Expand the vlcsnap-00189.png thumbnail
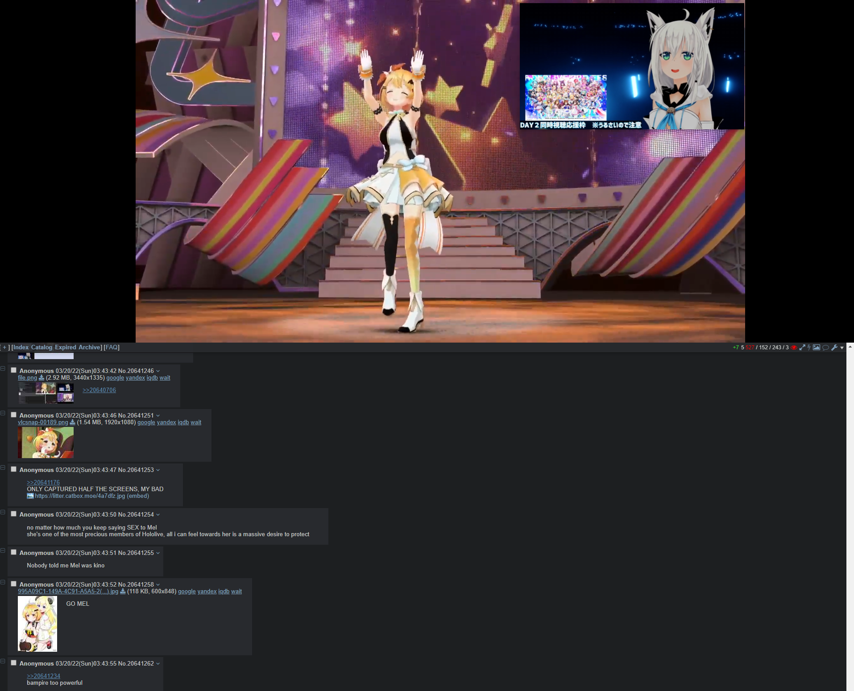This screenshot has height=691, width=854. pos(46,443)
